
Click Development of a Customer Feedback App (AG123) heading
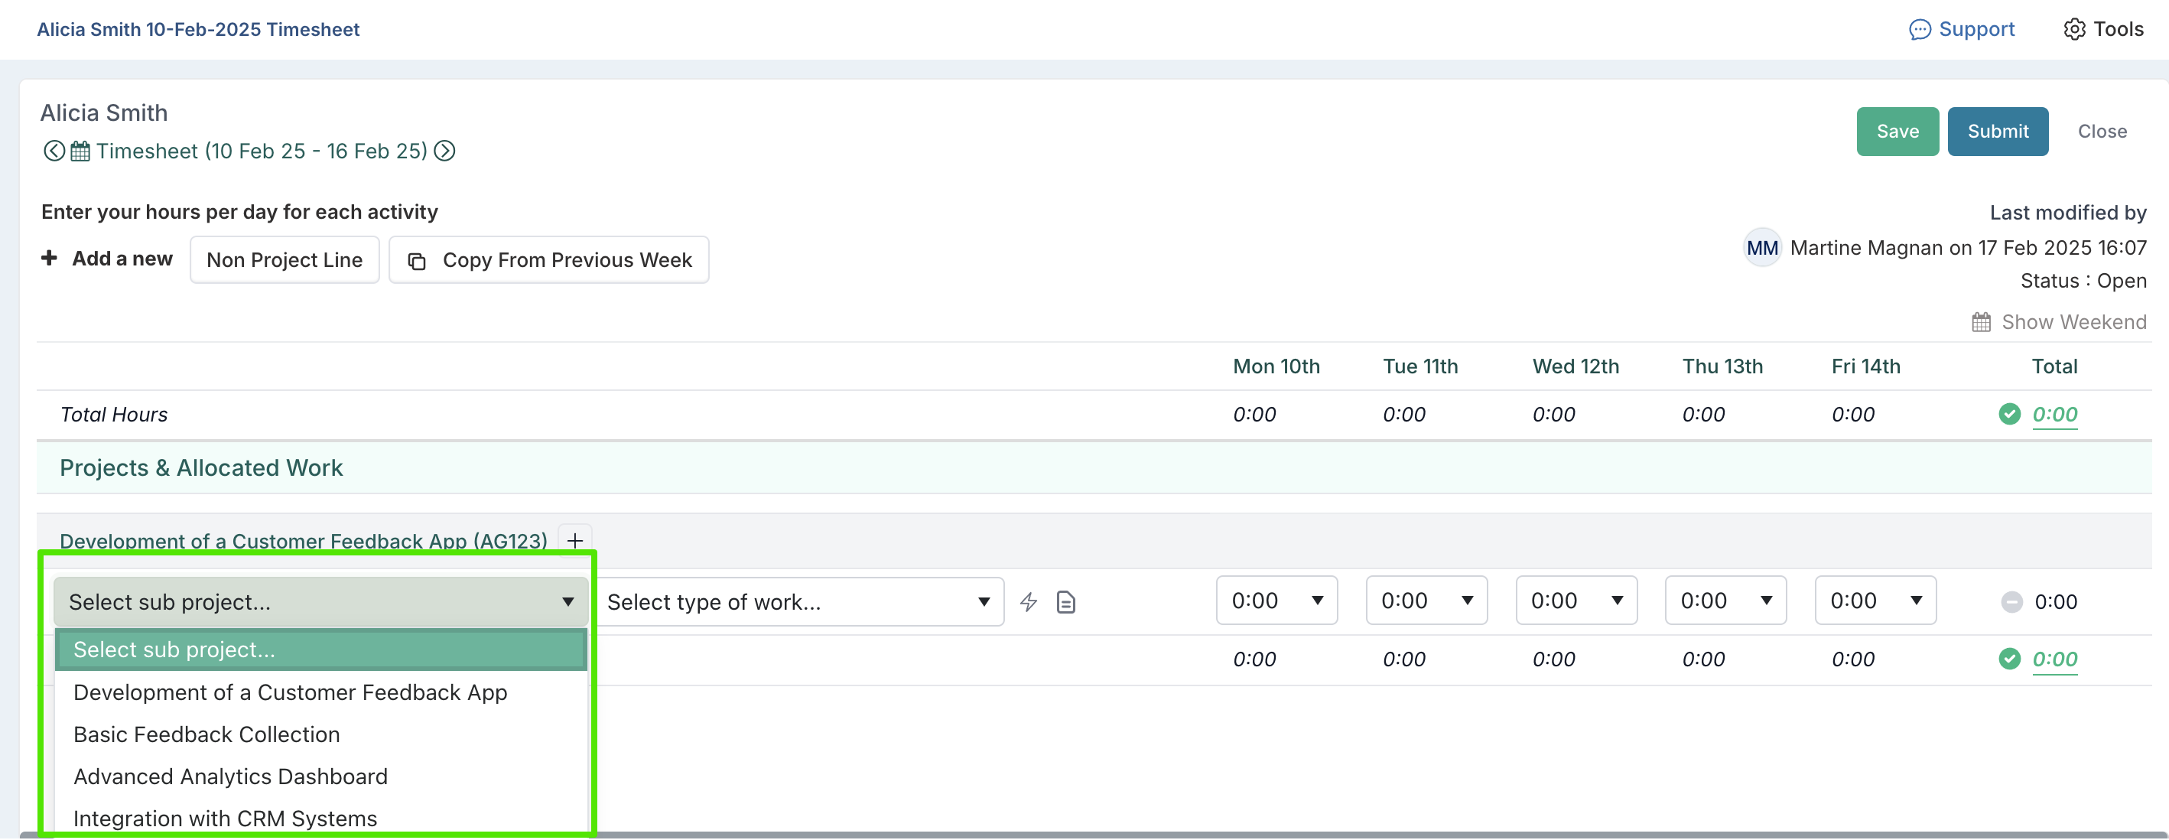(303, 541)
